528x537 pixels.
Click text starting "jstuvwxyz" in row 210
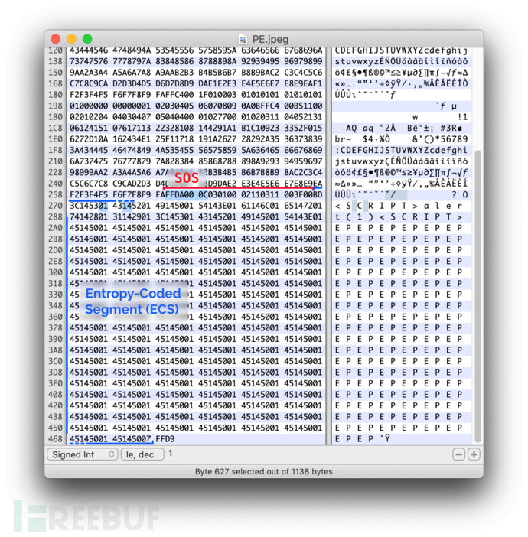click(401, 161)
